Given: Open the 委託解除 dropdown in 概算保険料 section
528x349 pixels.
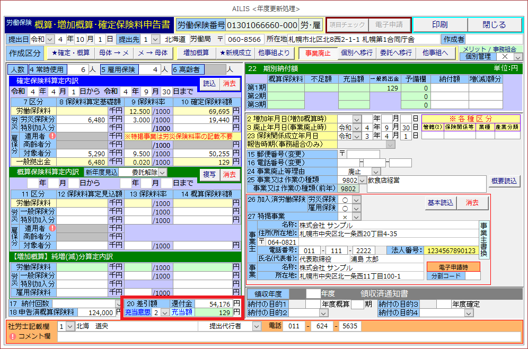Looking at the screenshot, I should coord(163,172).
